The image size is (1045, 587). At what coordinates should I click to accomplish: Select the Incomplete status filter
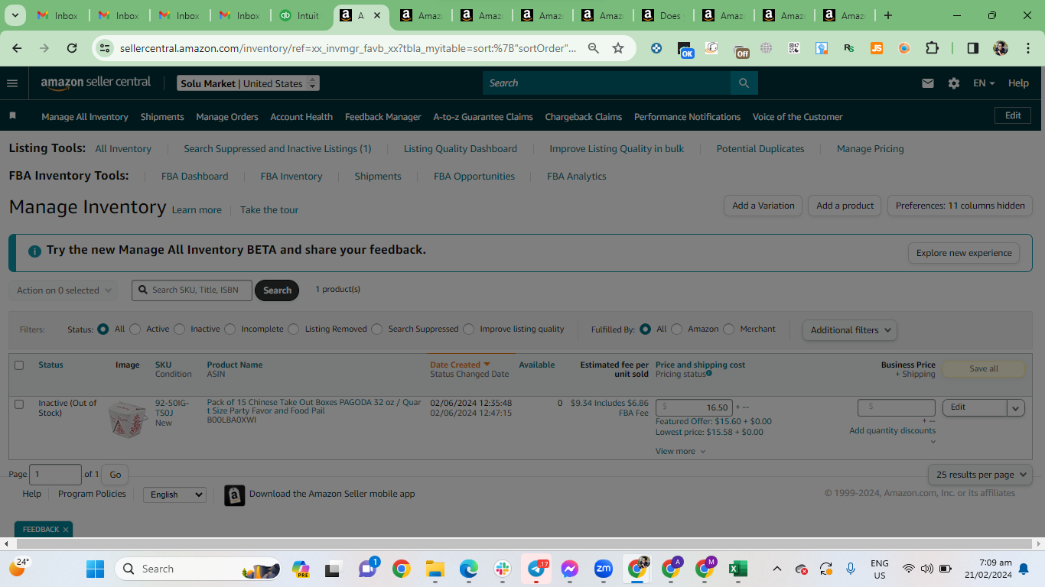click(230, 329)
